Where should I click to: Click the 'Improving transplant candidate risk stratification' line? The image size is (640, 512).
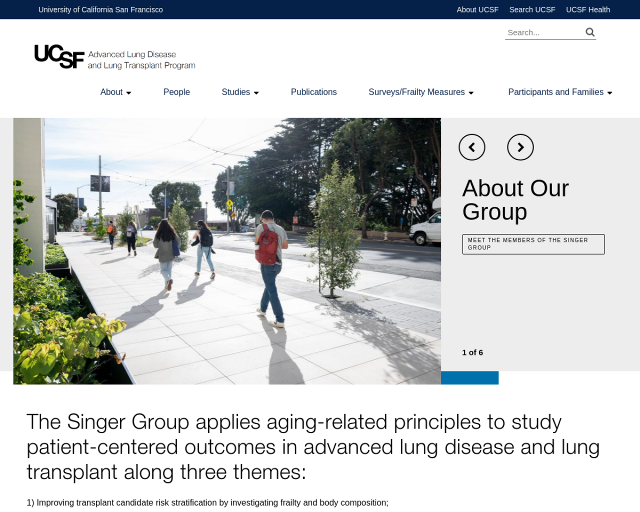point(207,502)
